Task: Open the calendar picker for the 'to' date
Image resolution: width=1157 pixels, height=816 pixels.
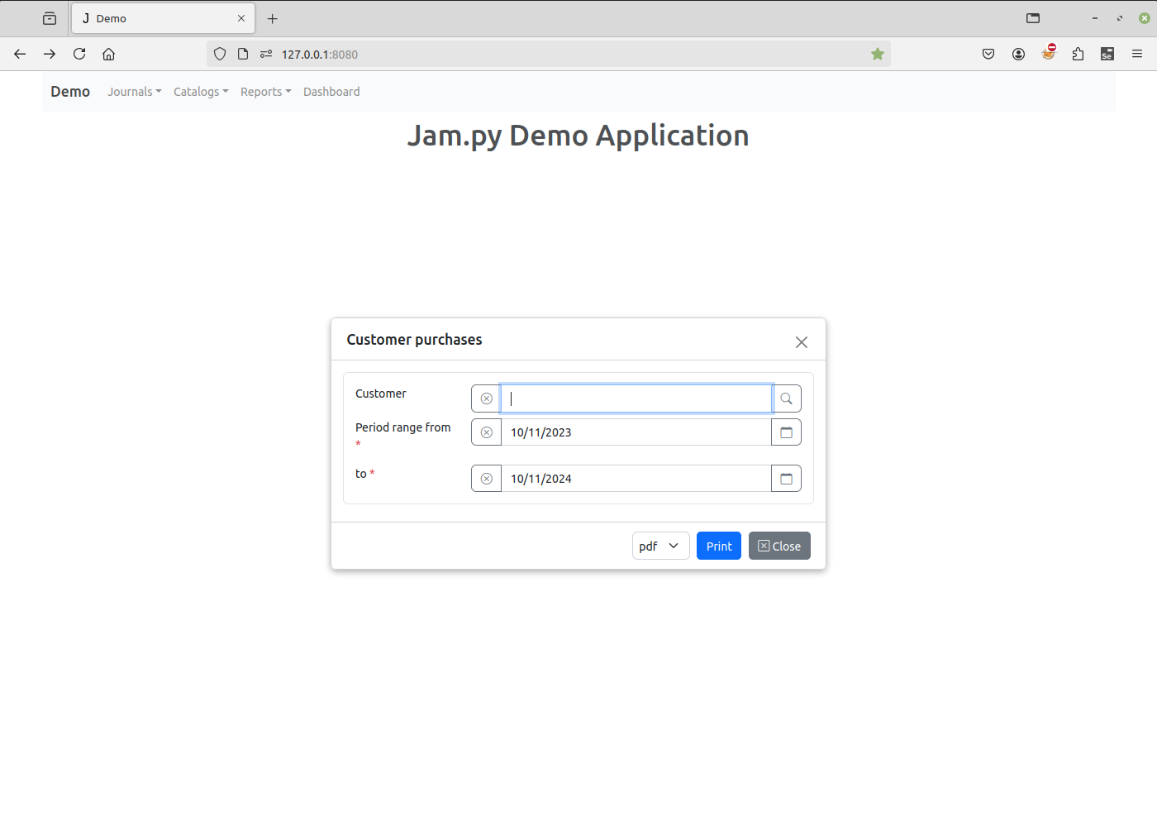Action: pos(786,478)
